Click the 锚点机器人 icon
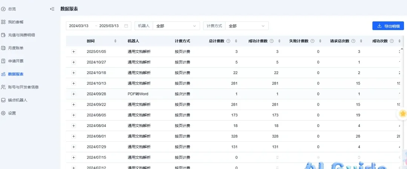Image resolution: width=407 pixels, height=169 pixels. tap(3, 100)
